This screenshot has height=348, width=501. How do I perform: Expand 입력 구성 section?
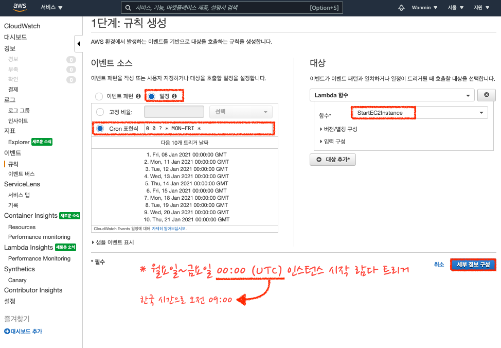[x=333, y=142]
